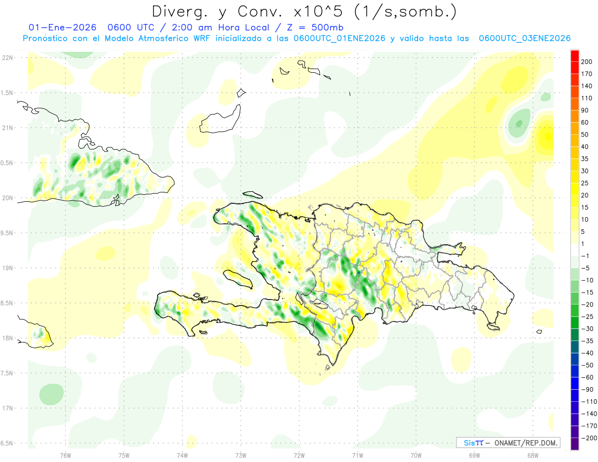Click the yellow swatch between 20 and 15
This screenshot has height=462, width=598.
click(575, 201)
